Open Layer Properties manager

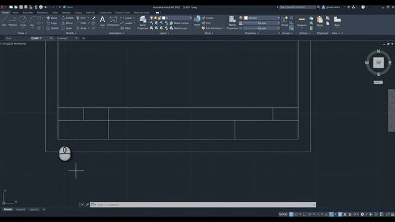tap(143, 22)
